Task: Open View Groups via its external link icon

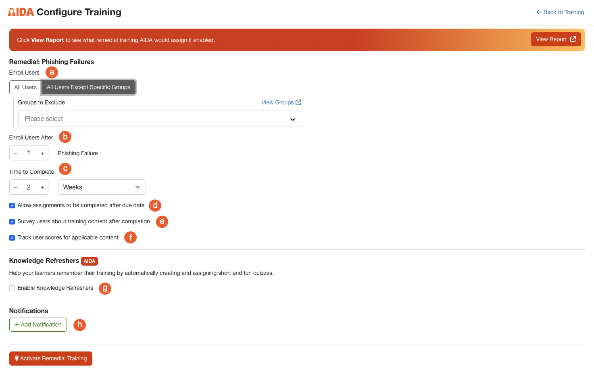Action: pyautogui.click(x=298, y=102)
